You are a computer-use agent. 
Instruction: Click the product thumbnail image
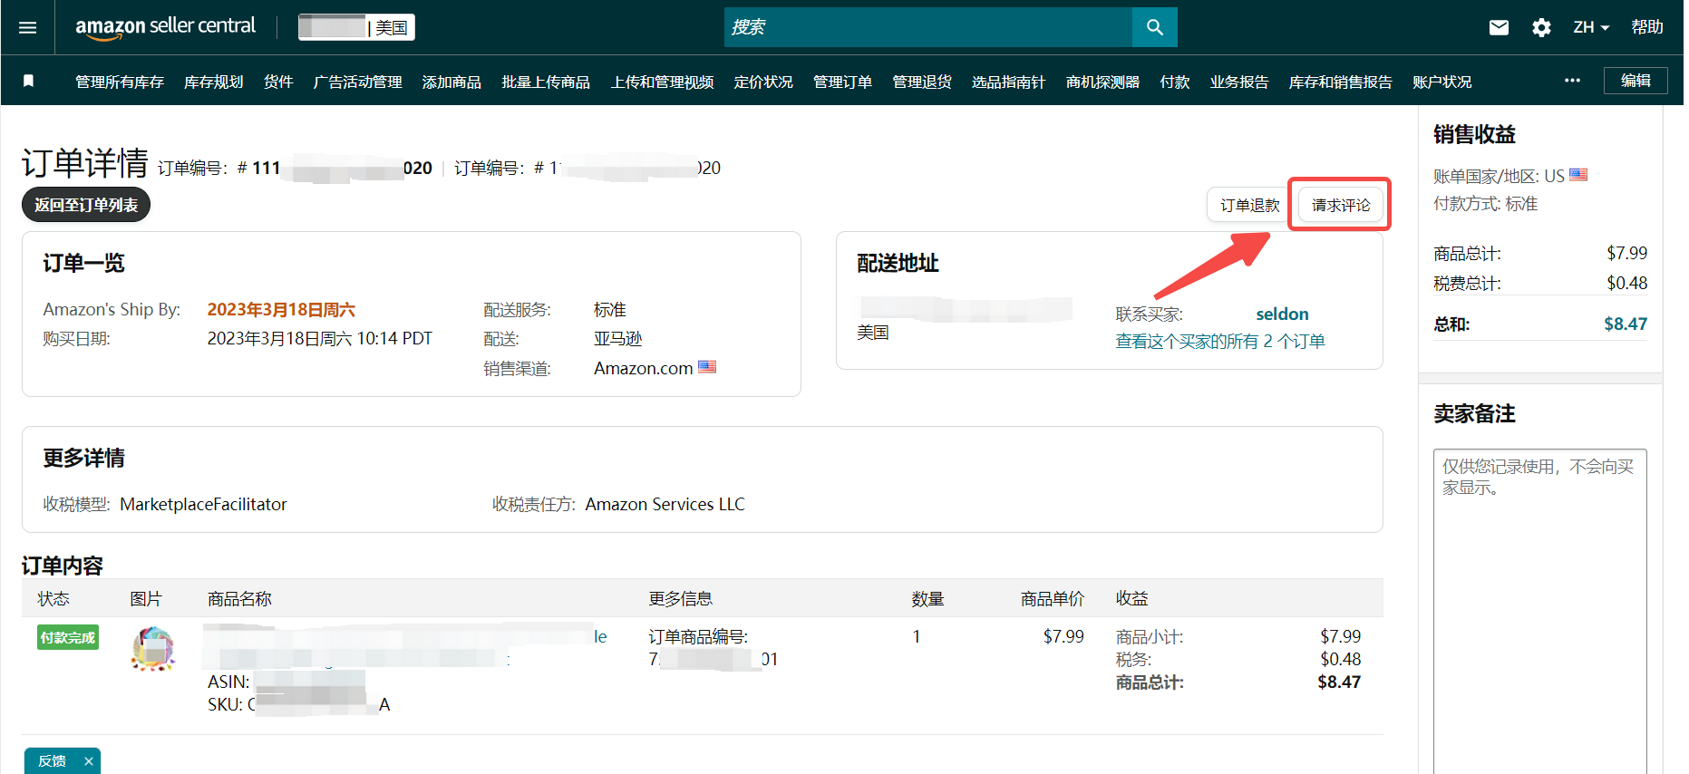pyautogui.click(x=153, y=649)
